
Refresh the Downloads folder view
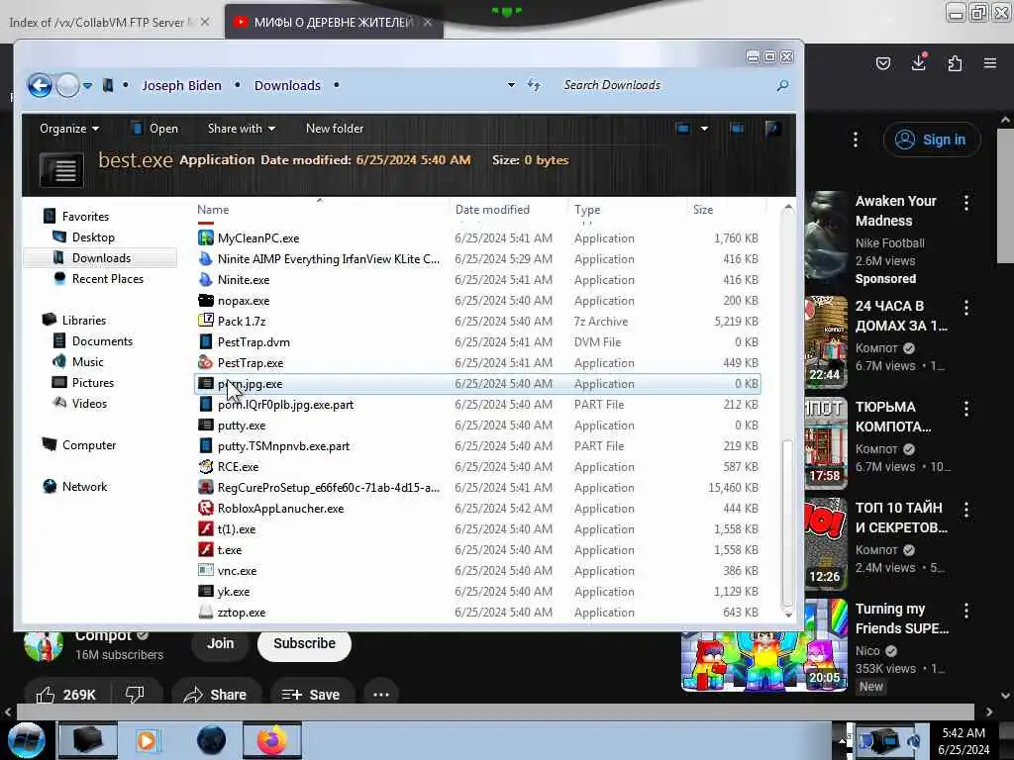pos(534,85)
